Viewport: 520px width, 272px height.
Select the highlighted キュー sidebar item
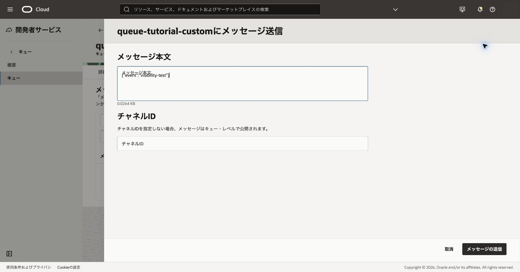point(41,78)
